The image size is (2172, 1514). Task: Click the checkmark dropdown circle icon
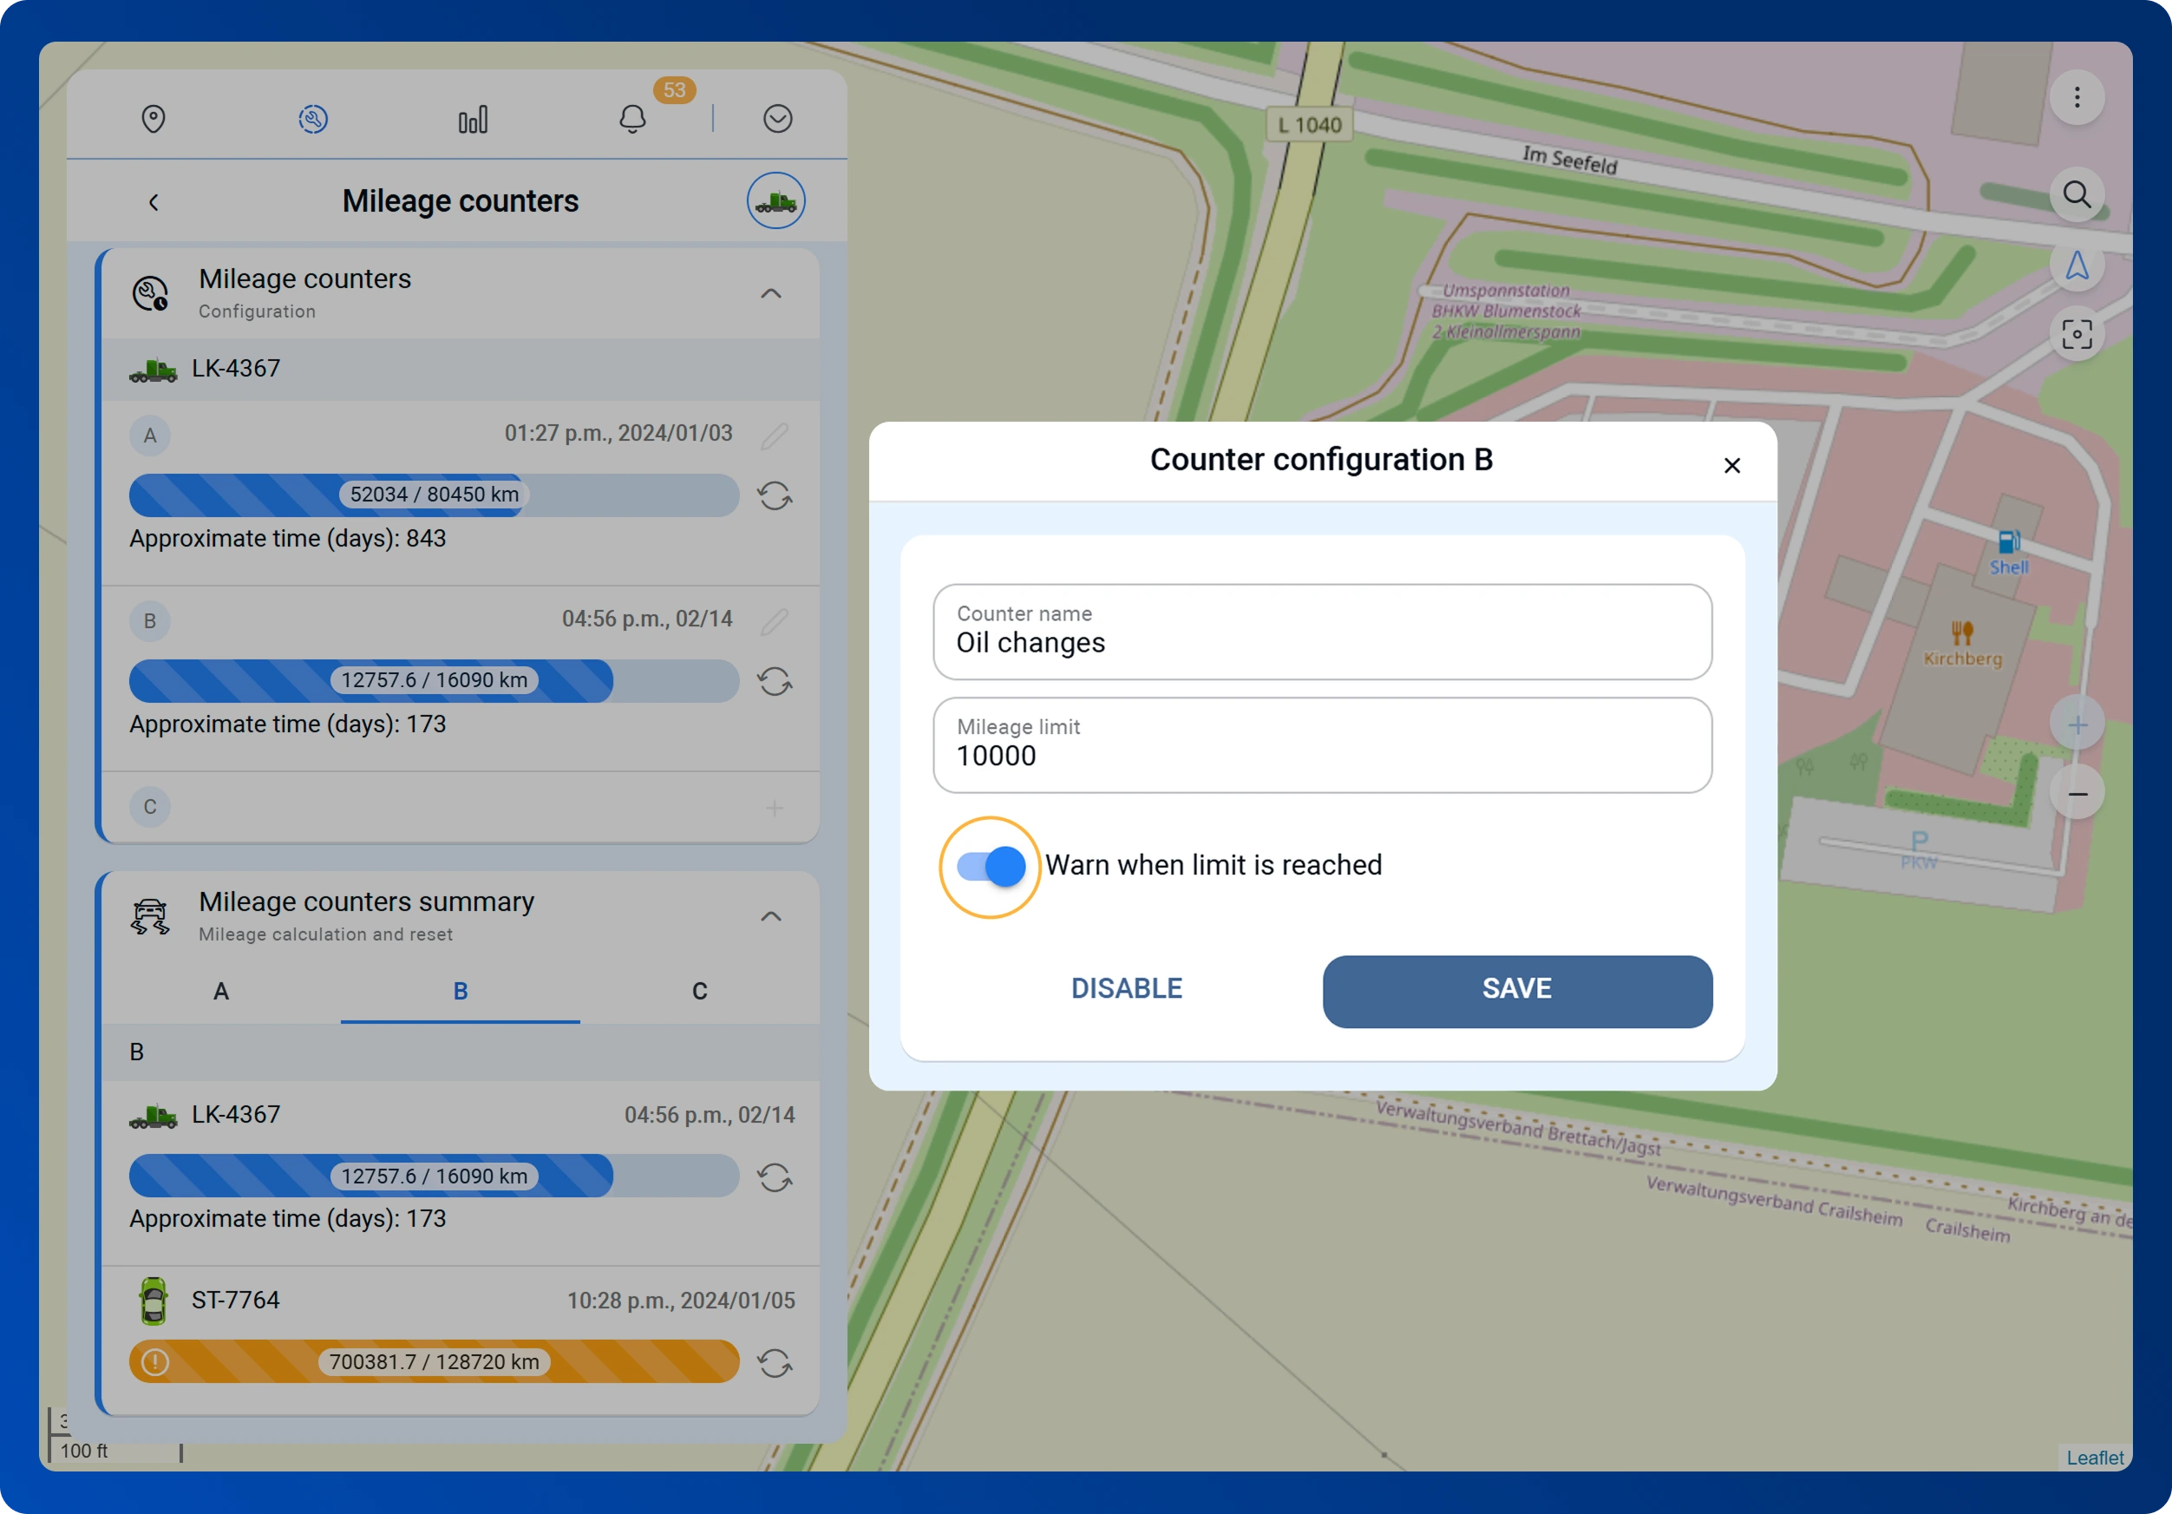pos(777,119)
